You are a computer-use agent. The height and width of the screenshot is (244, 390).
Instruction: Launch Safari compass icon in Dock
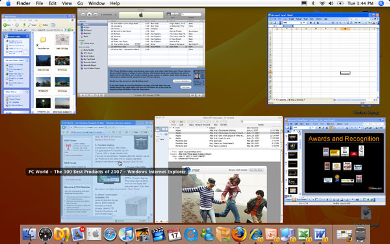point(110,234)
